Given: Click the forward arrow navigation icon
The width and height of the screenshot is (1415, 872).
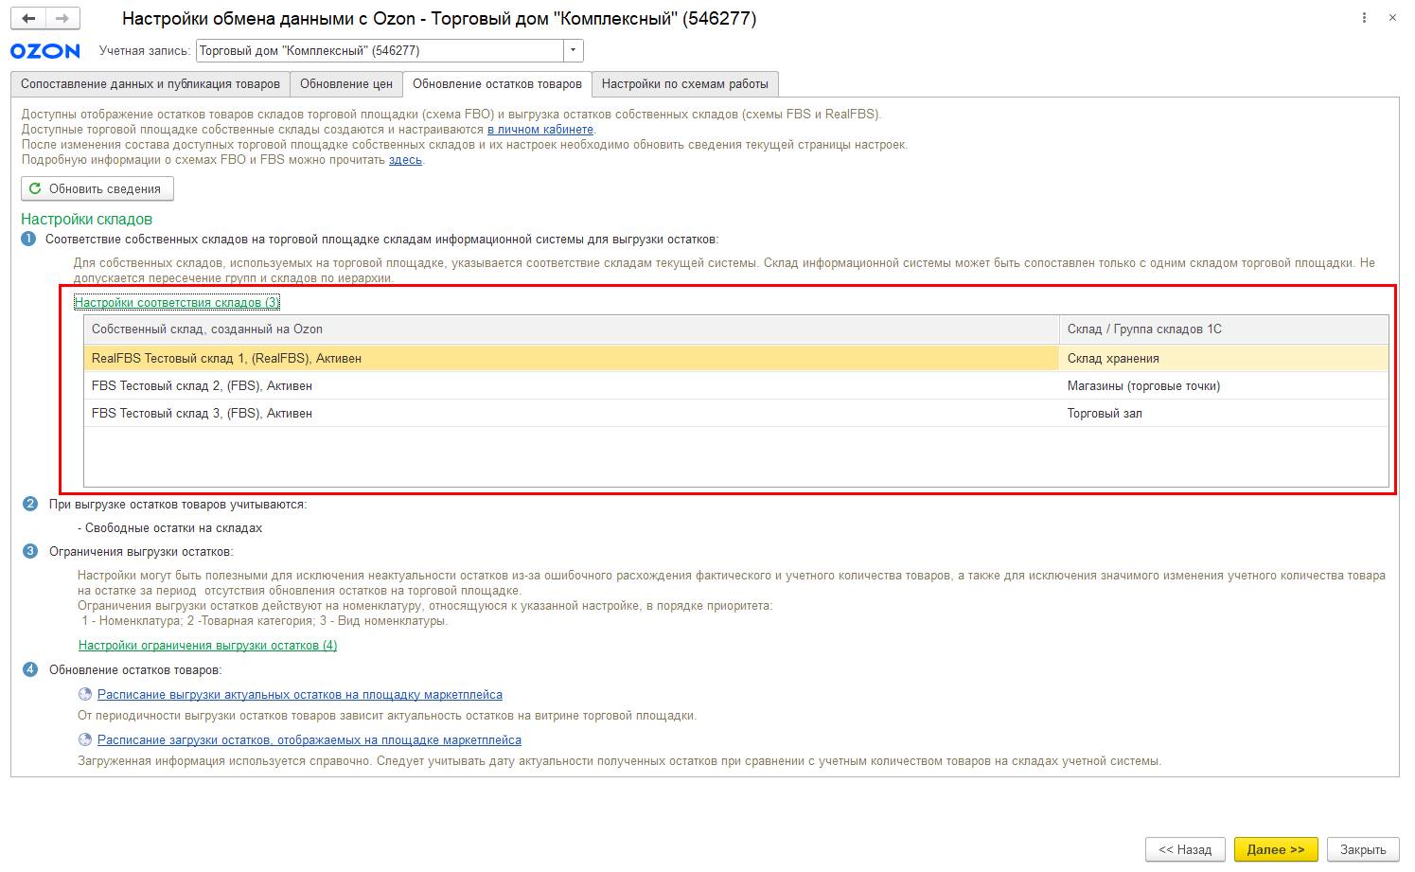Looking at the screenshot, I should [62, 18].
